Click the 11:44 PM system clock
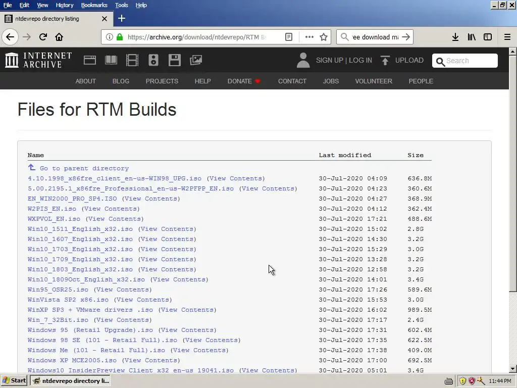This screenshot has height=388, width=517. 500,381
